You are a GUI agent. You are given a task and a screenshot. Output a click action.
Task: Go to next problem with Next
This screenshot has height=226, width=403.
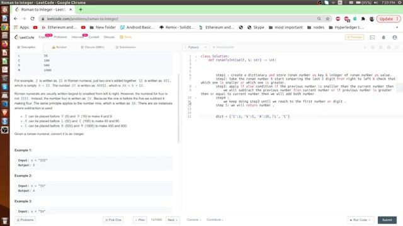point(173,220)
